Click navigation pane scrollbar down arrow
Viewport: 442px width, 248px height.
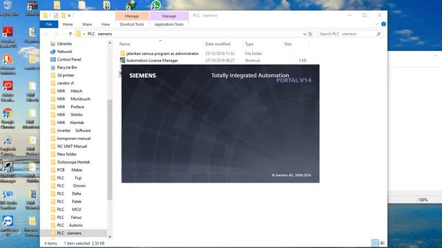coord(110,237)
